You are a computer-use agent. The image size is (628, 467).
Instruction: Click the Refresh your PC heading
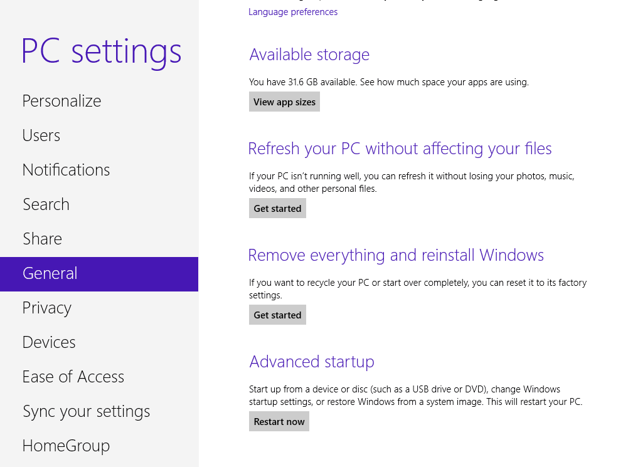point(400,149)
